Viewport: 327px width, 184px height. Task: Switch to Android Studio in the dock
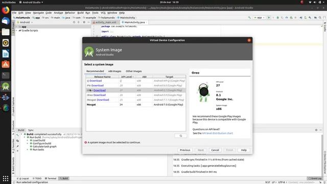click(6, 86)
